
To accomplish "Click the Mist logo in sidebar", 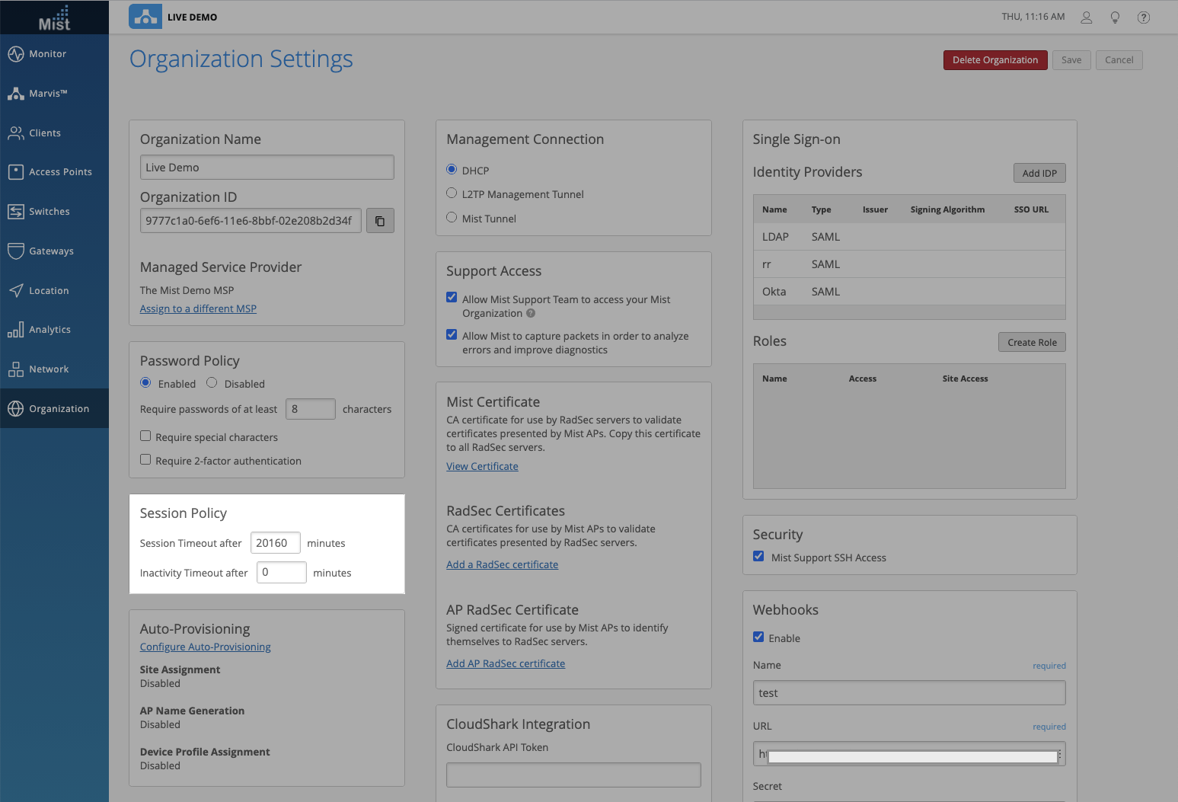I will (54, 18).
